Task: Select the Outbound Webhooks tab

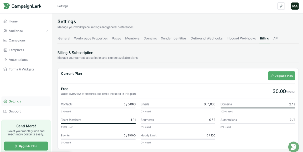Action: point(207,39)
